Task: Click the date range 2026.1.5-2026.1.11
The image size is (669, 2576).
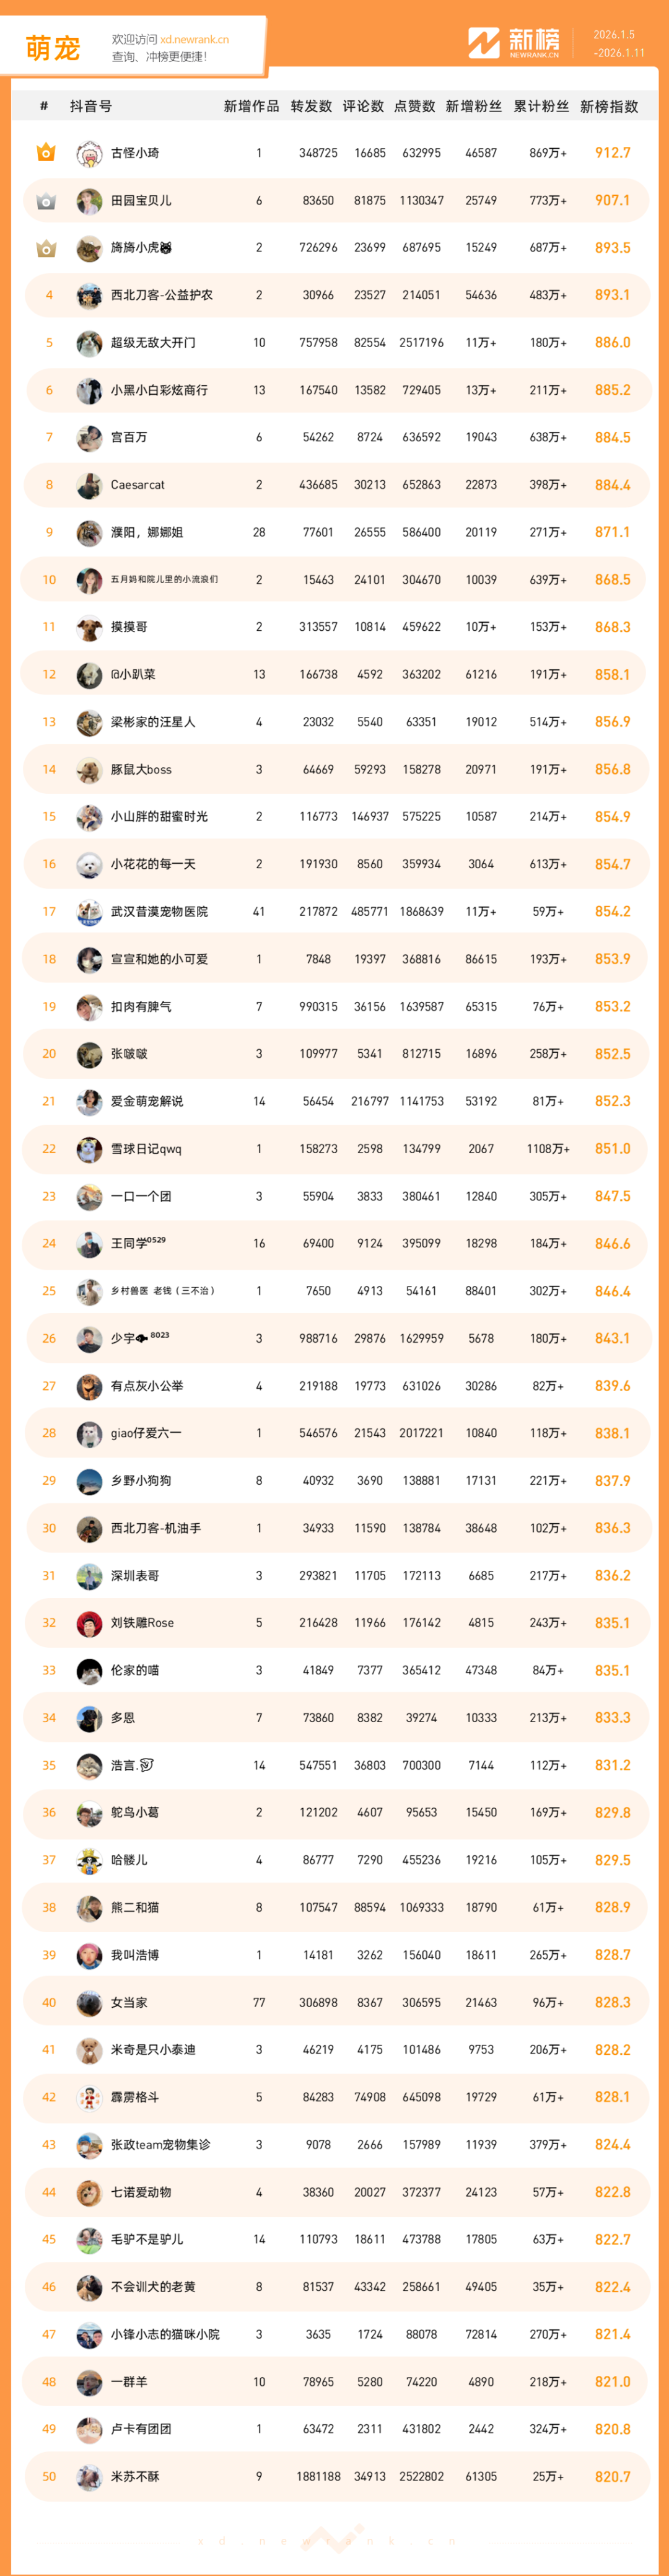Action: (x=619, y=44)
